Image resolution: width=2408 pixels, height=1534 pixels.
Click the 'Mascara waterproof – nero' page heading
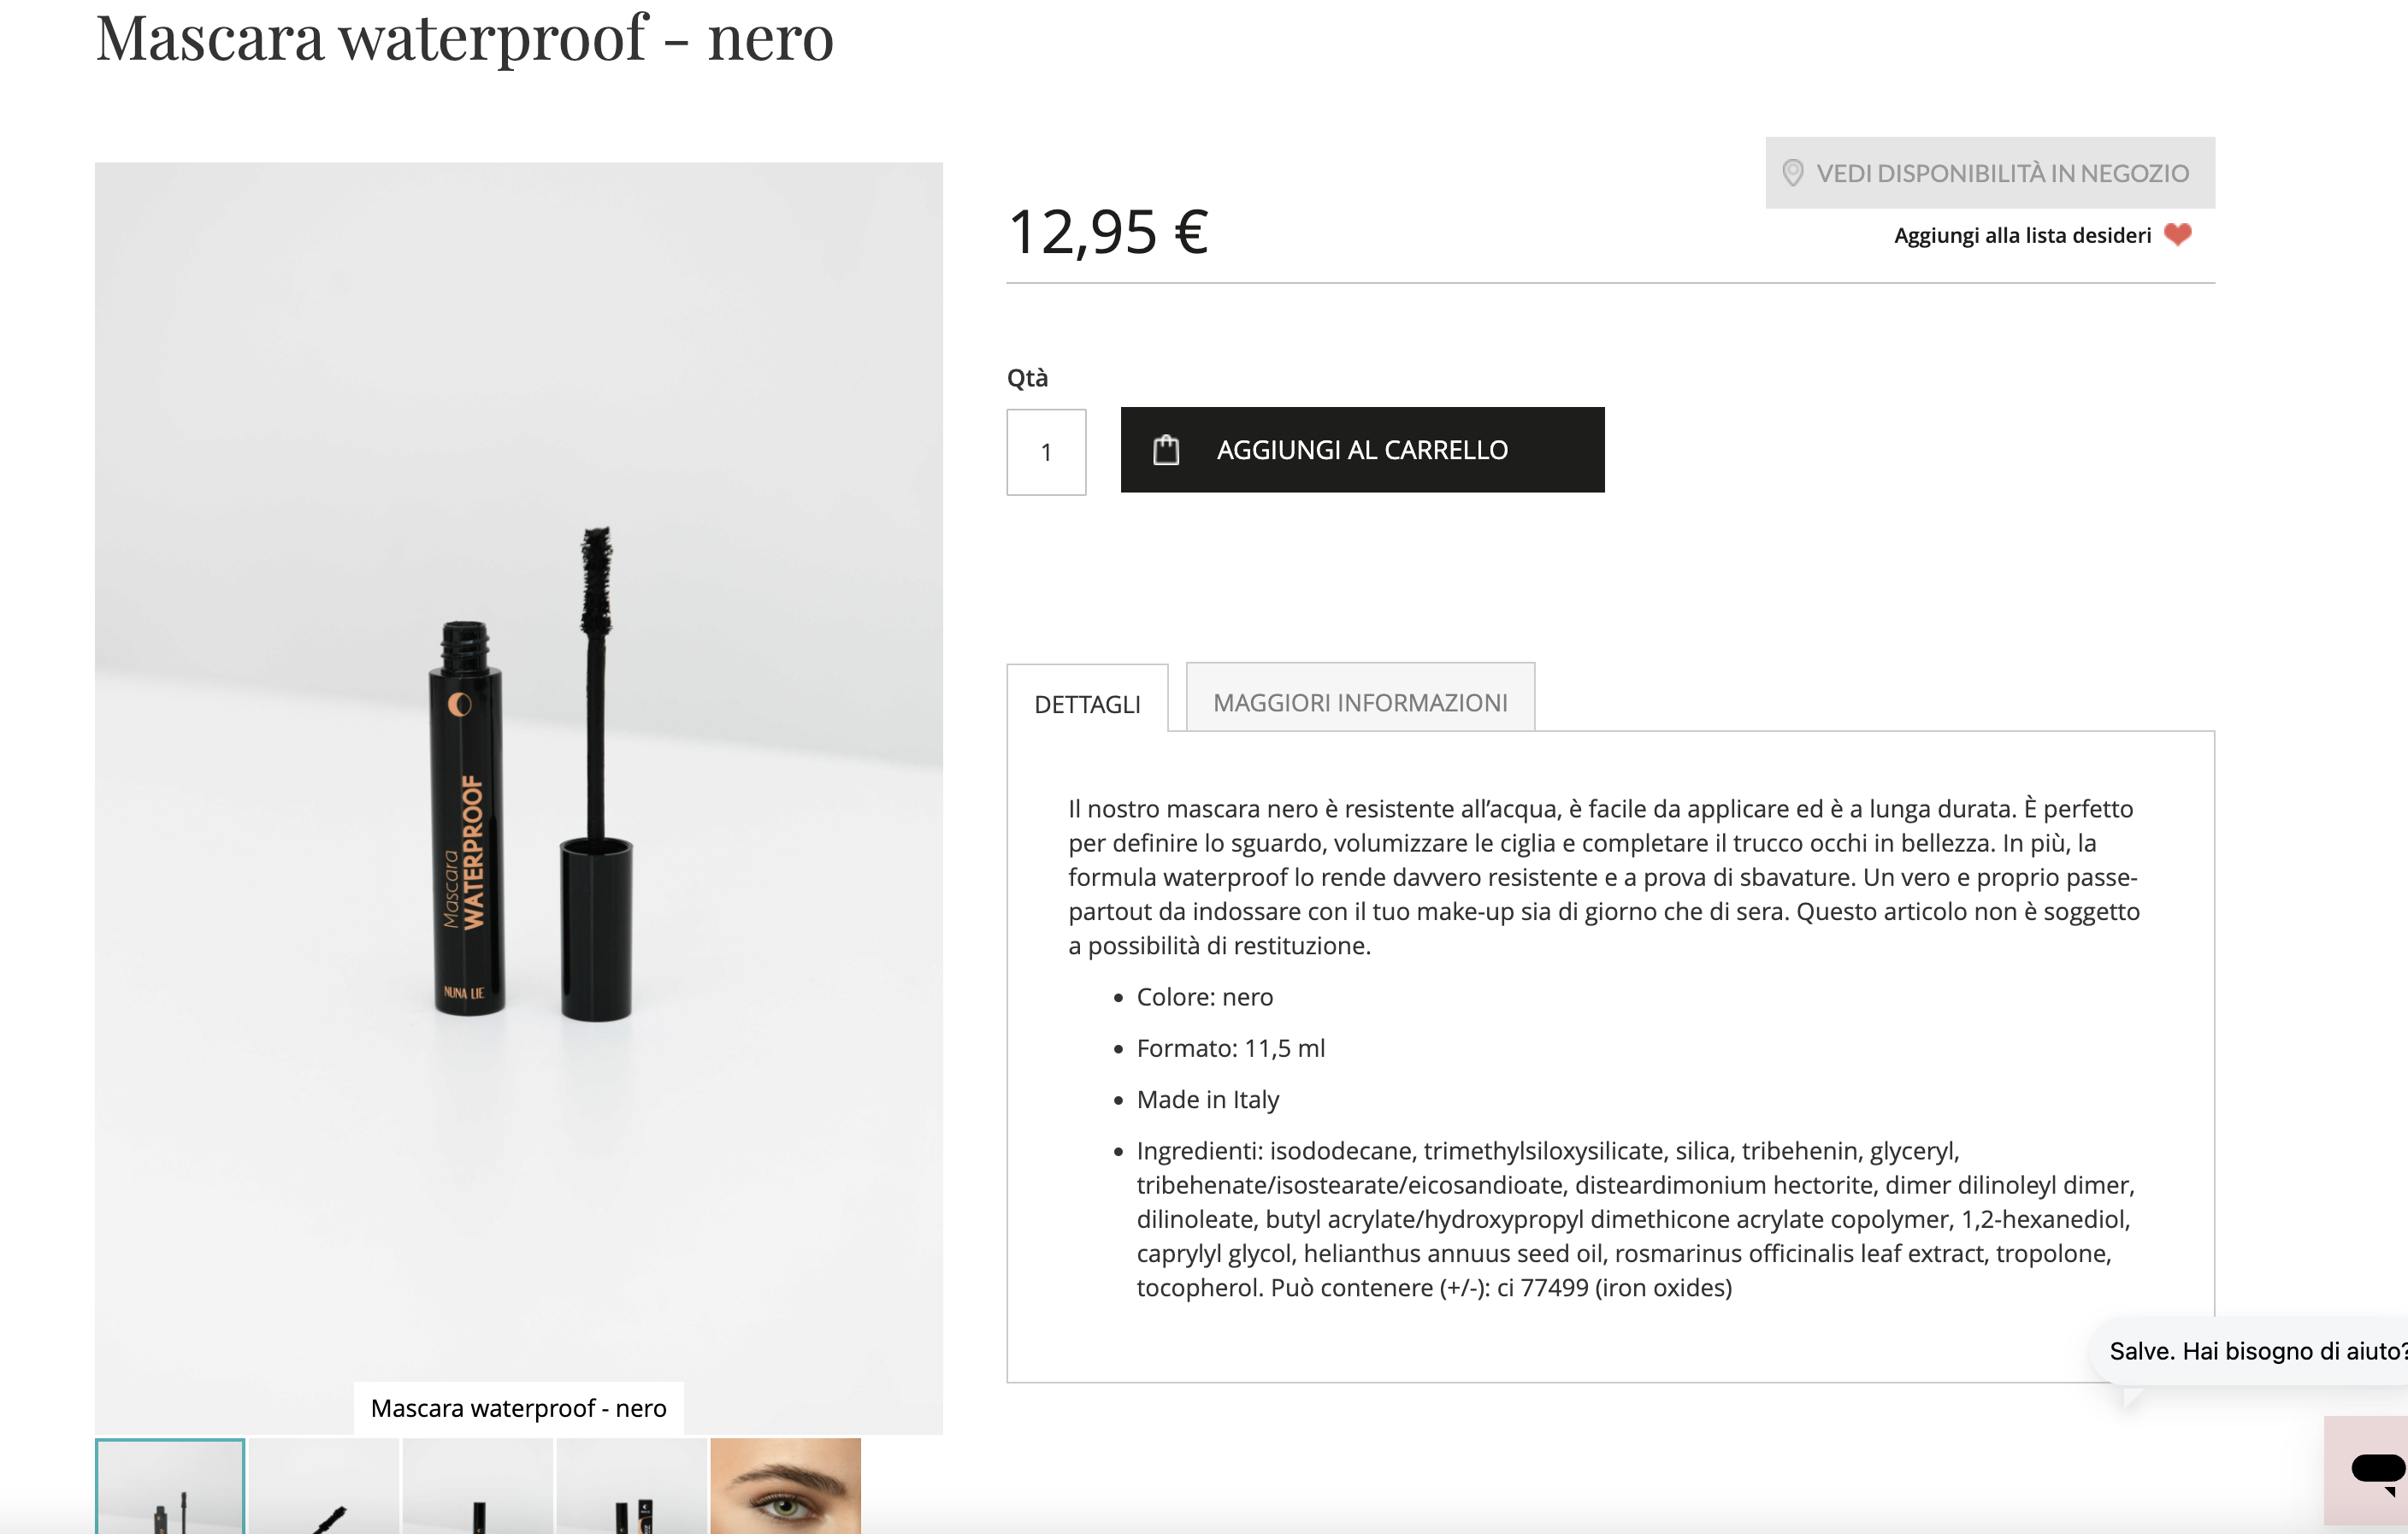pyautogui.click(x=465, y=38)
